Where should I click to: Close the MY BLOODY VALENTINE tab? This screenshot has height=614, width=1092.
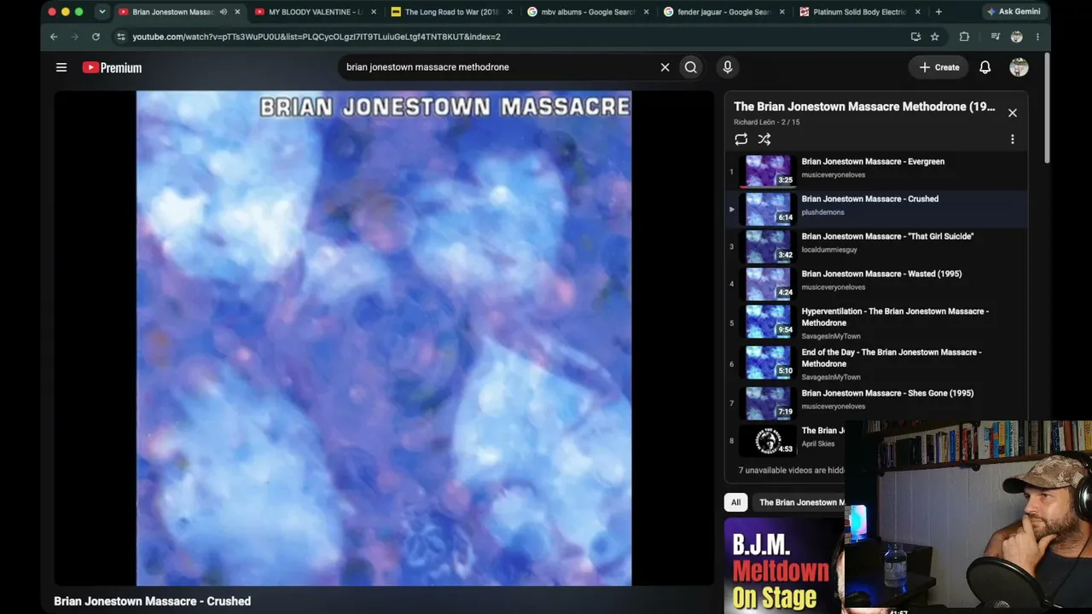pyautogui.click(x=374, y=12)
